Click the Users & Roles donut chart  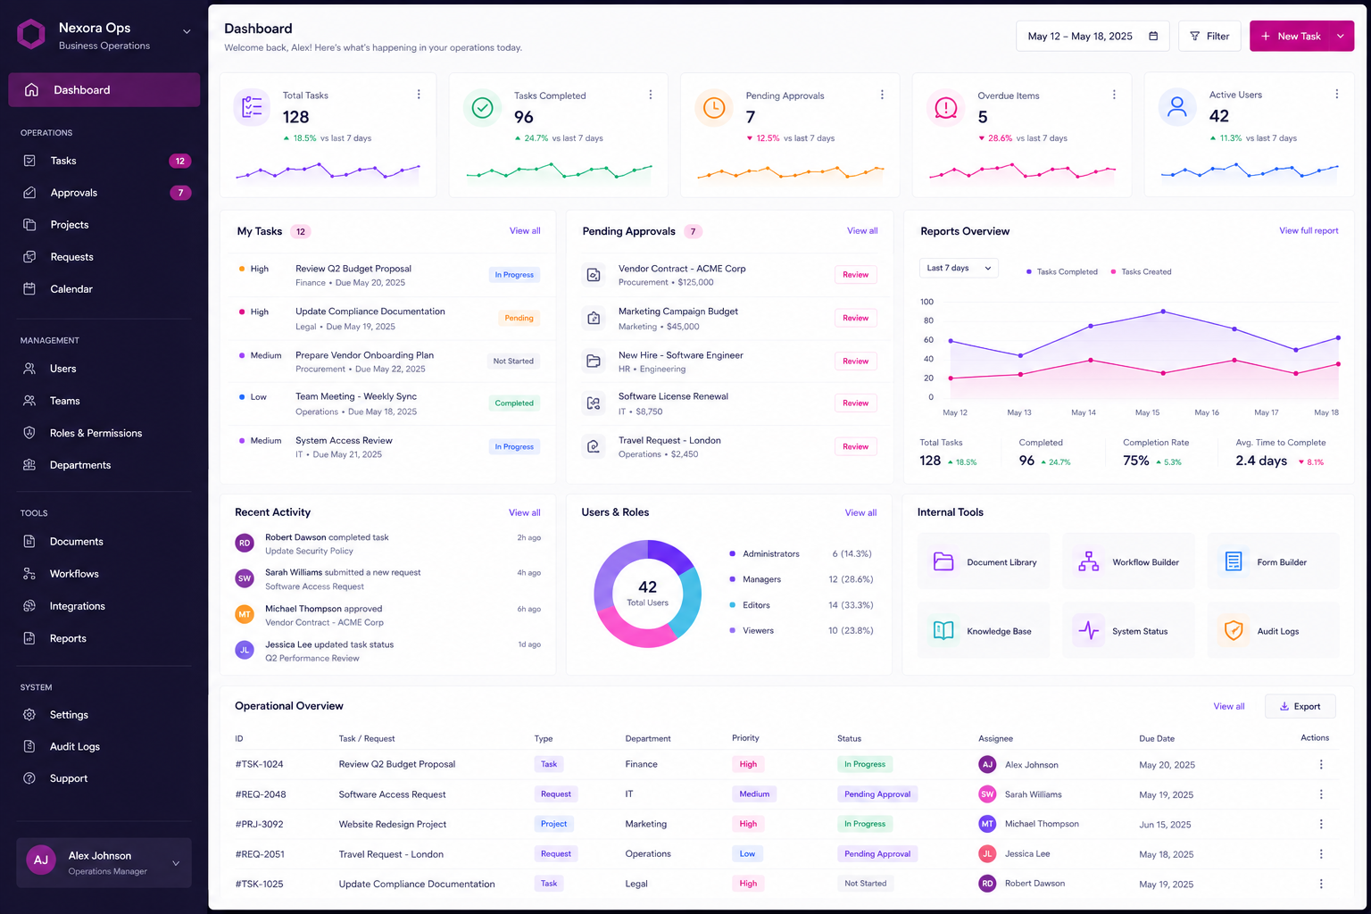pos(647,593)
